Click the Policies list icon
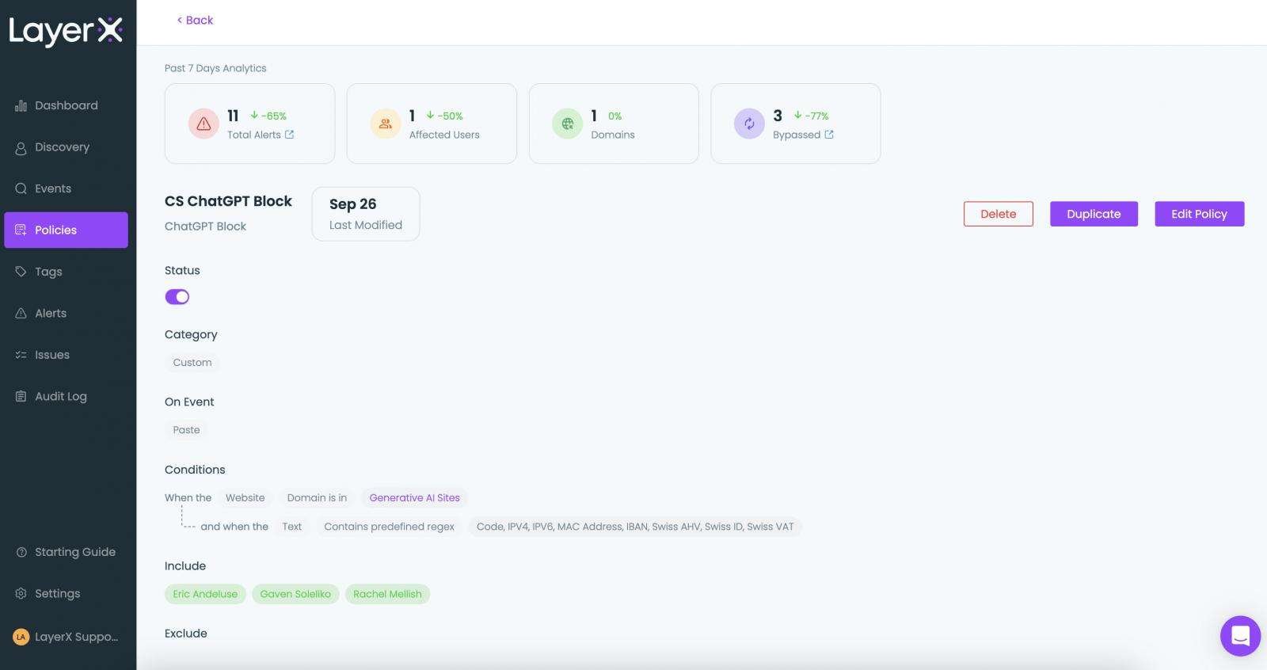 (21, 230)
